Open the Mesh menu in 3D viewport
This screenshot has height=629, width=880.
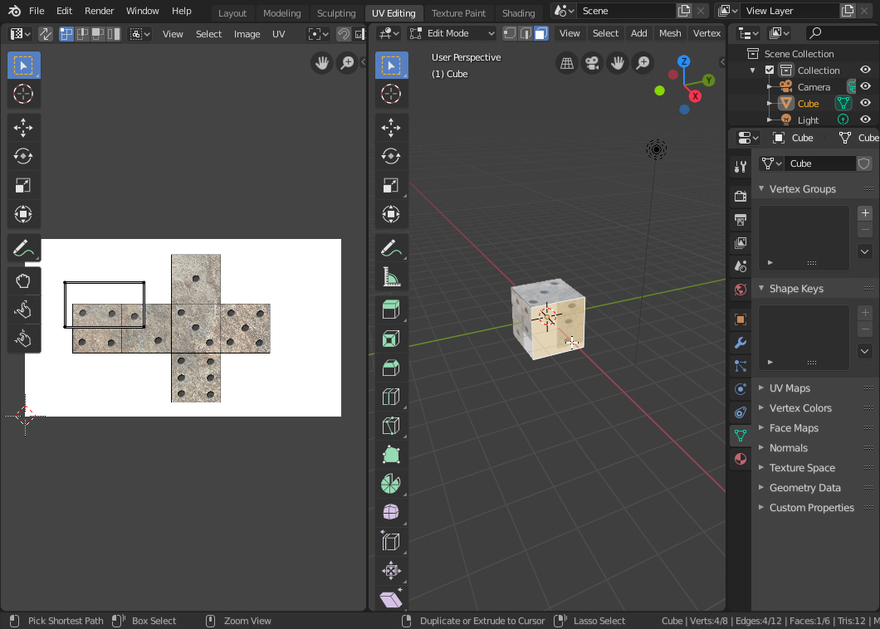tap(669, 33)
